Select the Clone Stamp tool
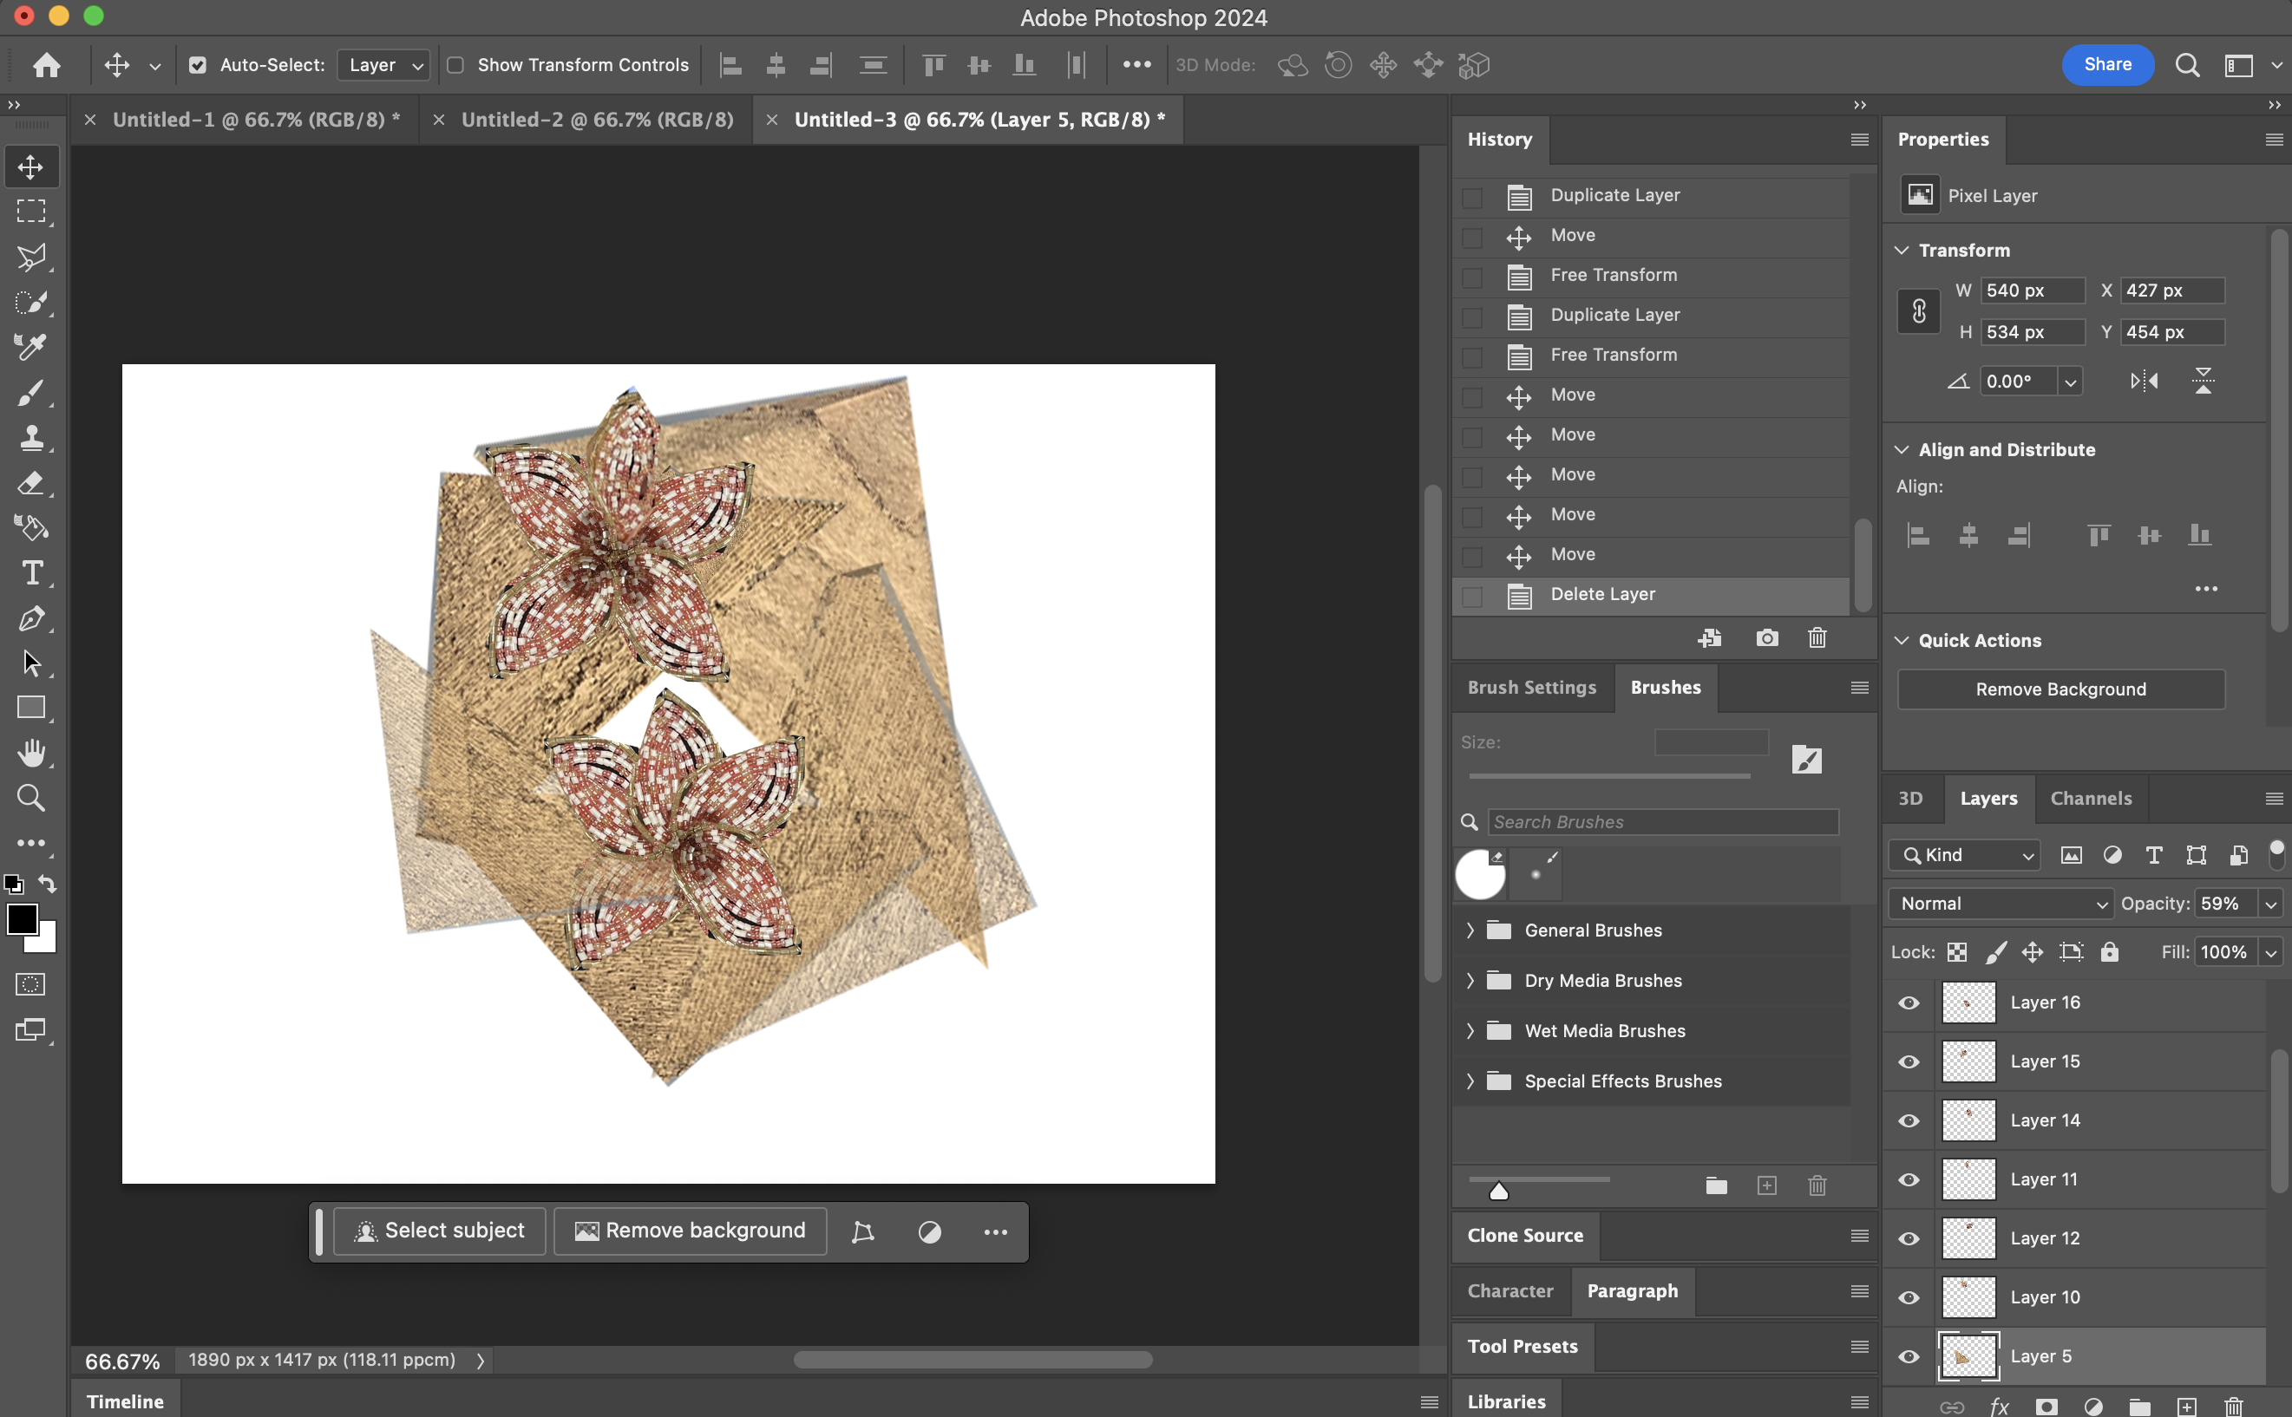The height and width of the screenshot is (1417, 2292). (x=31, y=438)
